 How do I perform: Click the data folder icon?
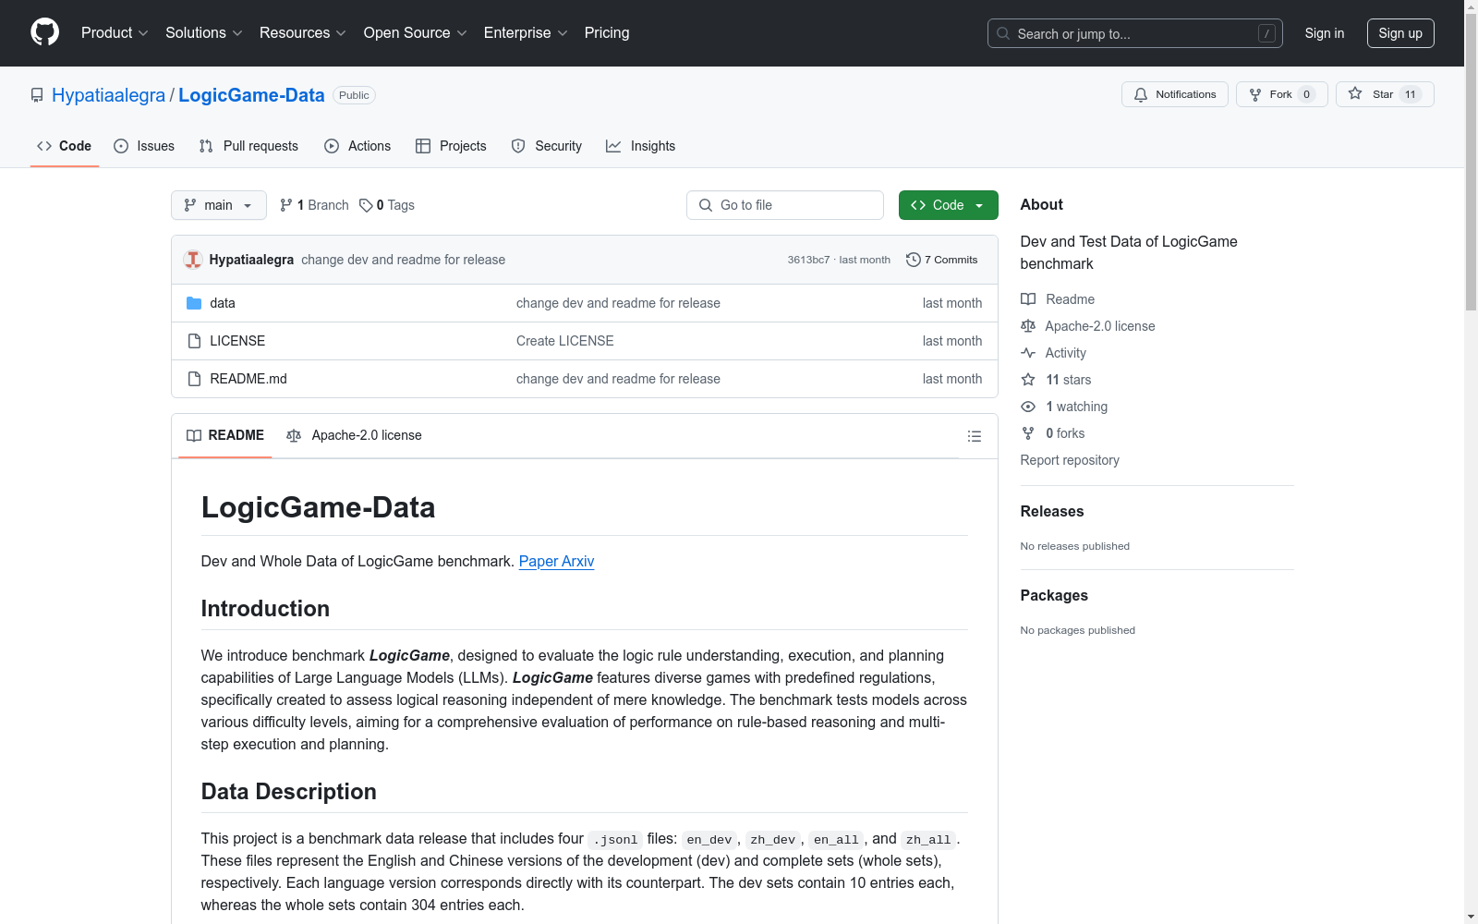194,303
